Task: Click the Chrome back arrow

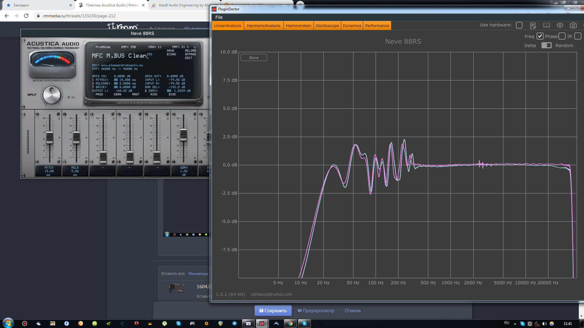Action: [x=7, y=16]
